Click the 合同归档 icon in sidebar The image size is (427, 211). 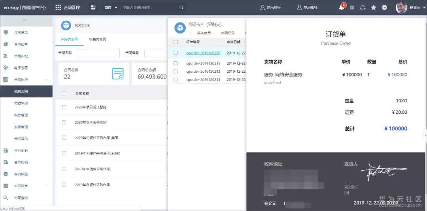[x=6, y=162]
